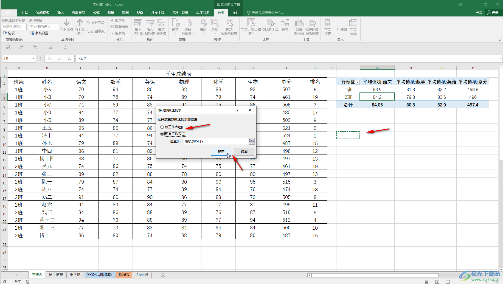Switch to the XXX公司销售额 sheet tab
This screenshot has width=503, height=284.
(x=99, y=275)
